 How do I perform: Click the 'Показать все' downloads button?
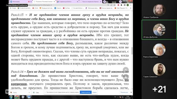124,92
